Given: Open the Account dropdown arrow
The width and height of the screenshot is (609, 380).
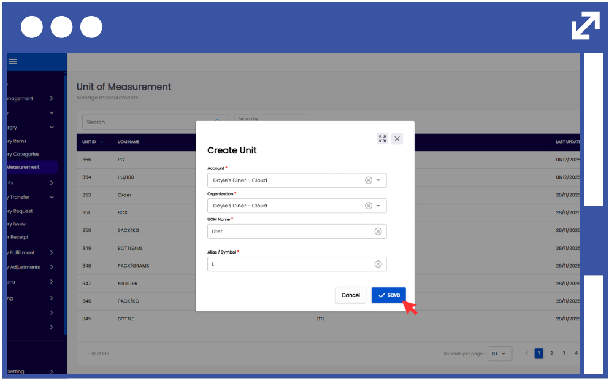Looking at the screenshot, I should tap(378, 180).
